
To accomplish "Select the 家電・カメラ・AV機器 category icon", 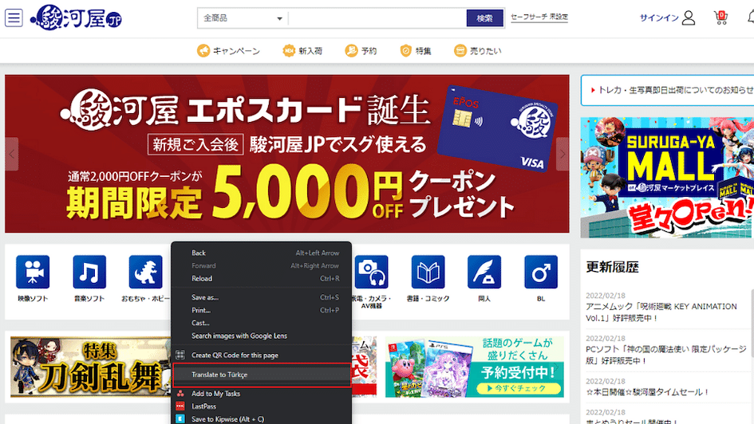I will point(371,273).
